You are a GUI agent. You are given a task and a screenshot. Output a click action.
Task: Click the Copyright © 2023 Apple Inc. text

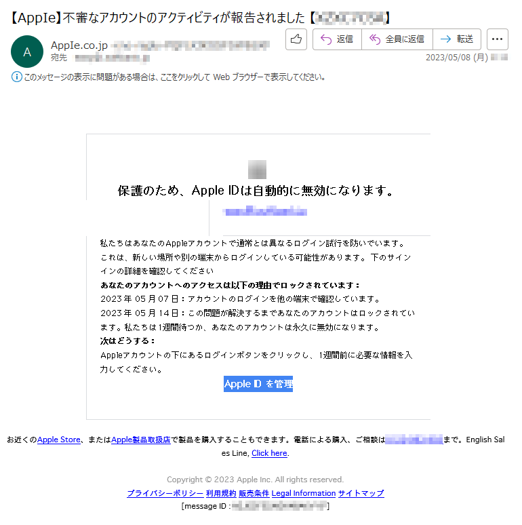point(256,480)
